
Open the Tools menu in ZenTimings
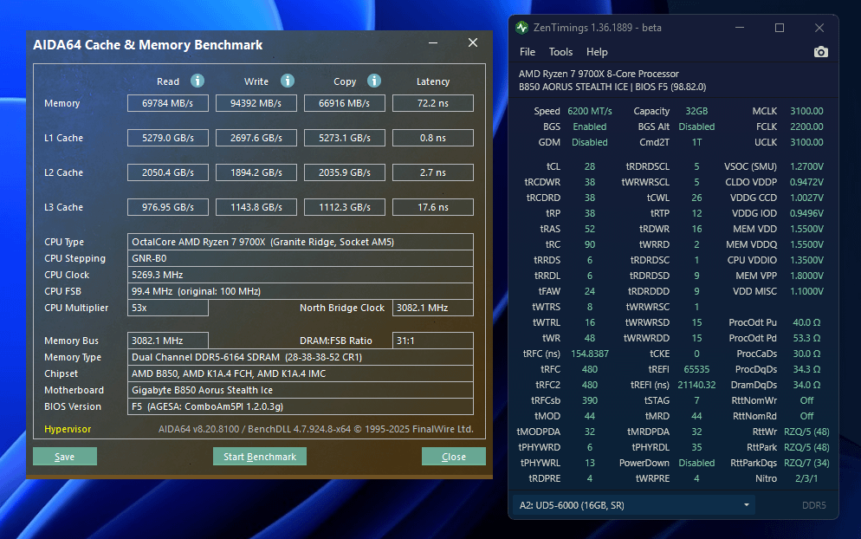click(x=560, y=52)
